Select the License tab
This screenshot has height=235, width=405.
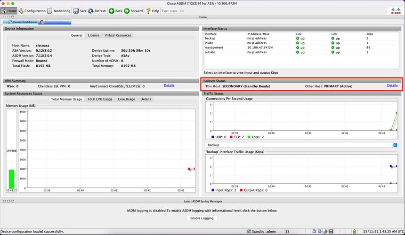(x=94, y=35)
